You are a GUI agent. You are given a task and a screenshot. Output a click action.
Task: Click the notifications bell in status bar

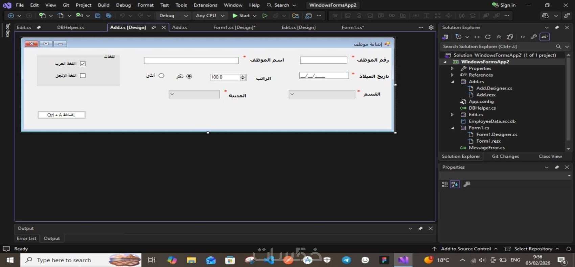point(569,249)
